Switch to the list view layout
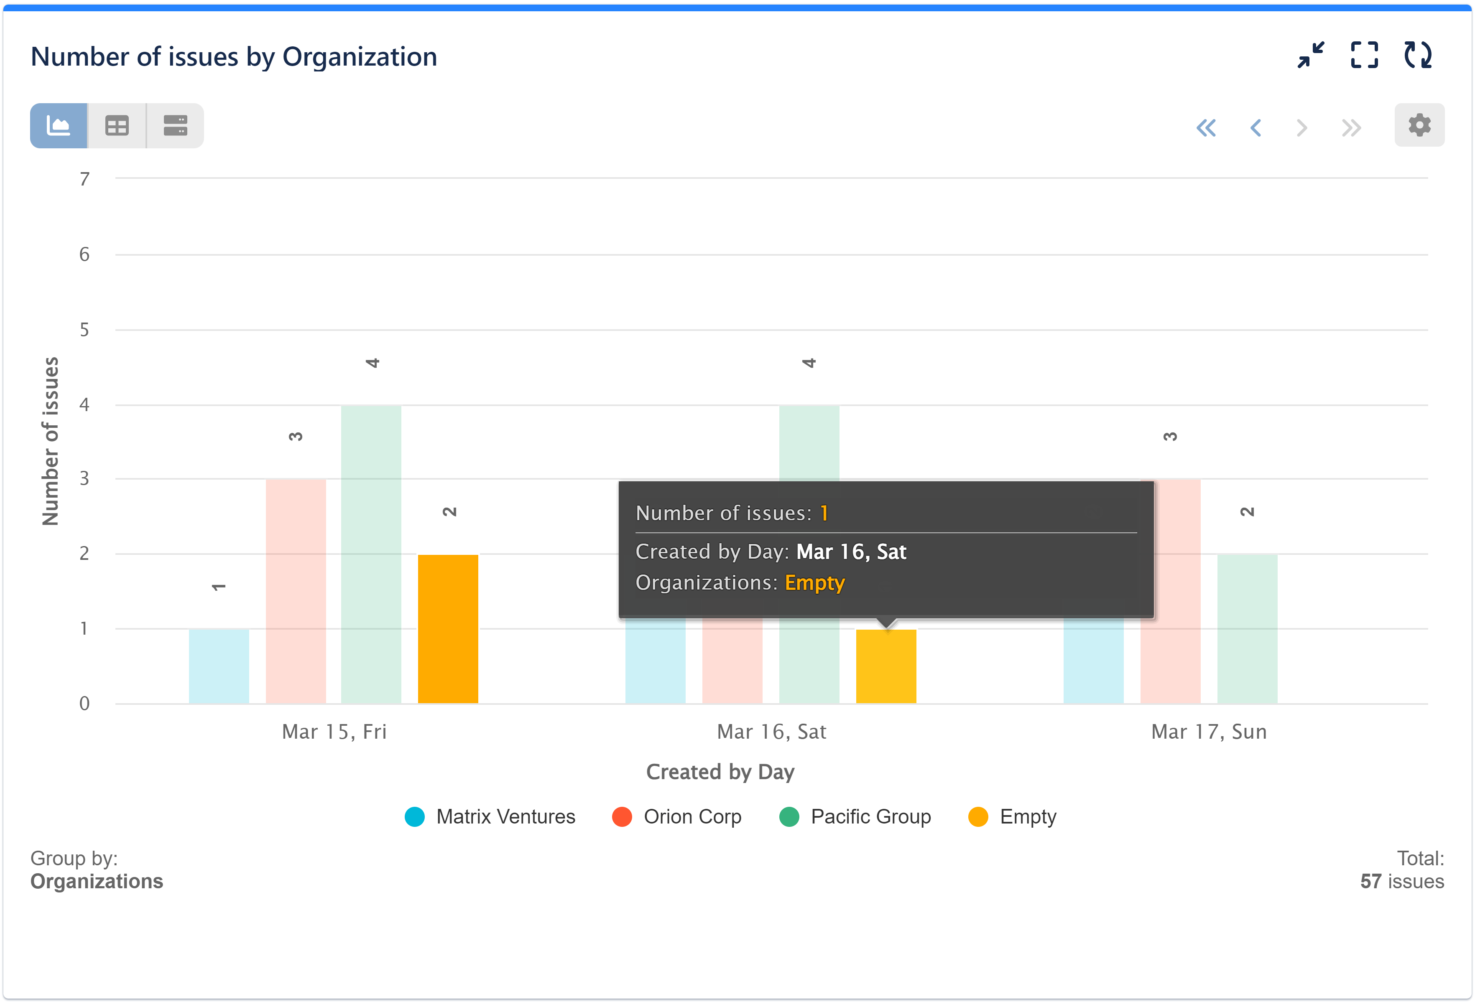Screen dimensions: 1475x1004 (x=175, y=125)
